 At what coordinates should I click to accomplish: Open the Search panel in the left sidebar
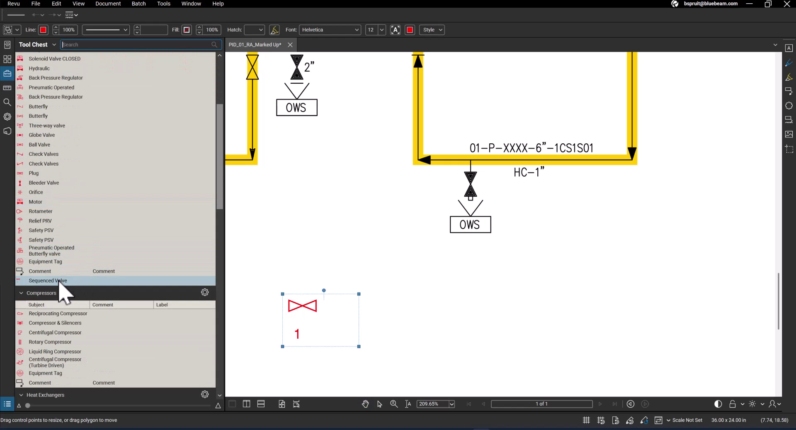tap(7, 102)
